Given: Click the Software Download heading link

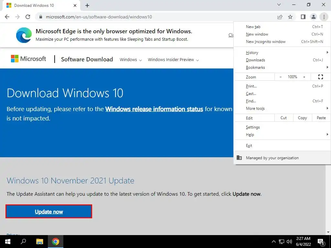Looking at the screenshot, I should click(87, 59).
